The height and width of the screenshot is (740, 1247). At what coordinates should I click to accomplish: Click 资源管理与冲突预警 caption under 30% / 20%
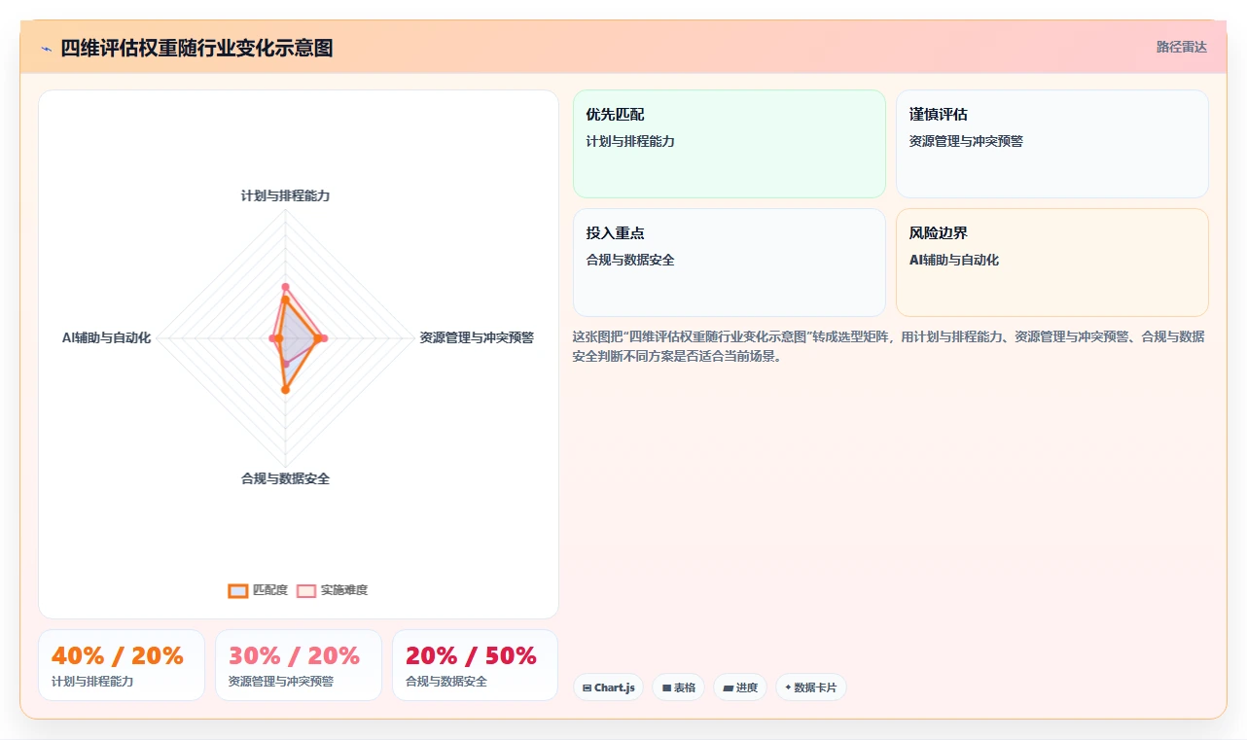281,682
